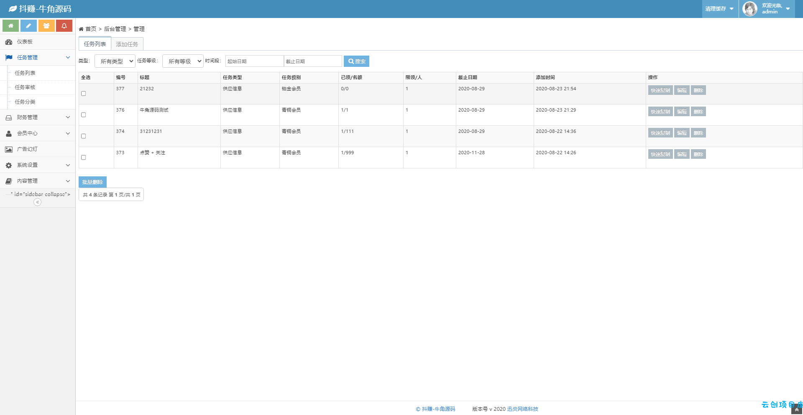This screenshot has width=803, height=415.
Task: Click the red bell notification icon
Action: pyautogui.click(x=64, y=26)
